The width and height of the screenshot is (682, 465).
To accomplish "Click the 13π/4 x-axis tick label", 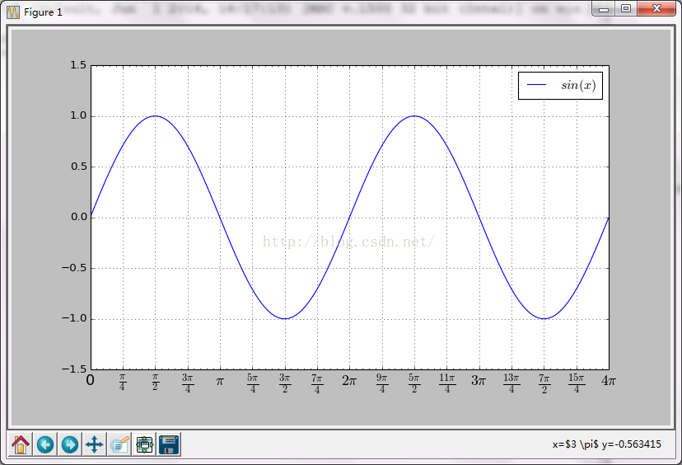I will 511,383.
